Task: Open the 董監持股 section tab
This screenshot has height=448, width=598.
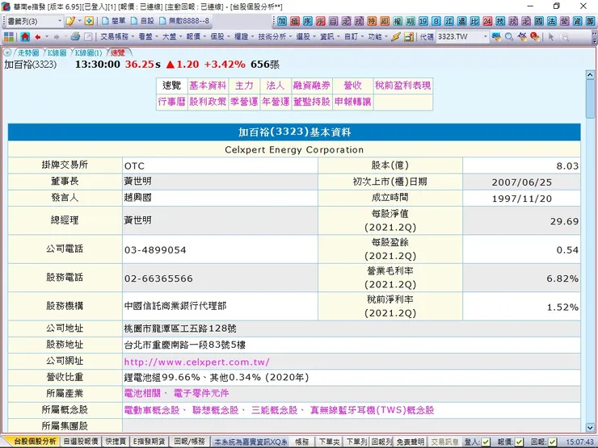Action: pyautogui.click(x=312, y=102)
